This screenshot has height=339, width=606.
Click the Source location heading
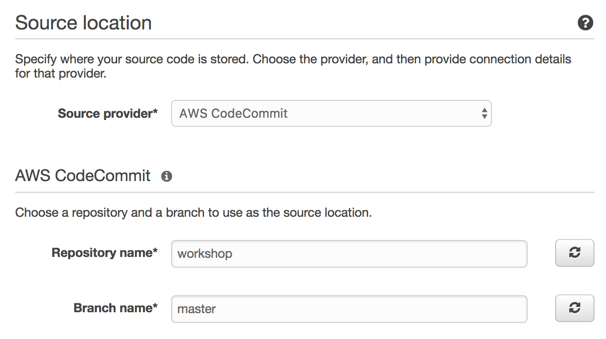pos(83,23)
